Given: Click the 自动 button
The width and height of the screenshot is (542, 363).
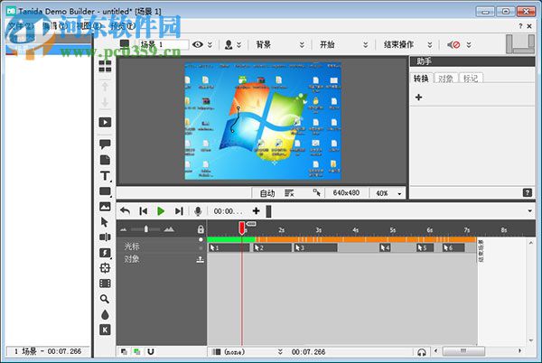Looking at the screenshot, I should click(x=267, y=193).
